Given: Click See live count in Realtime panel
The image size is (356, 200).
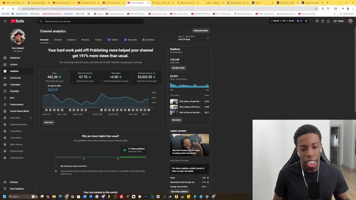Looking at the screenshot, I should (178, 68).
